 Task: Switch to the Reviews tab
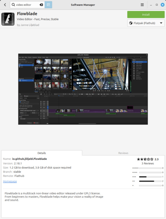[x=123, y=153]
